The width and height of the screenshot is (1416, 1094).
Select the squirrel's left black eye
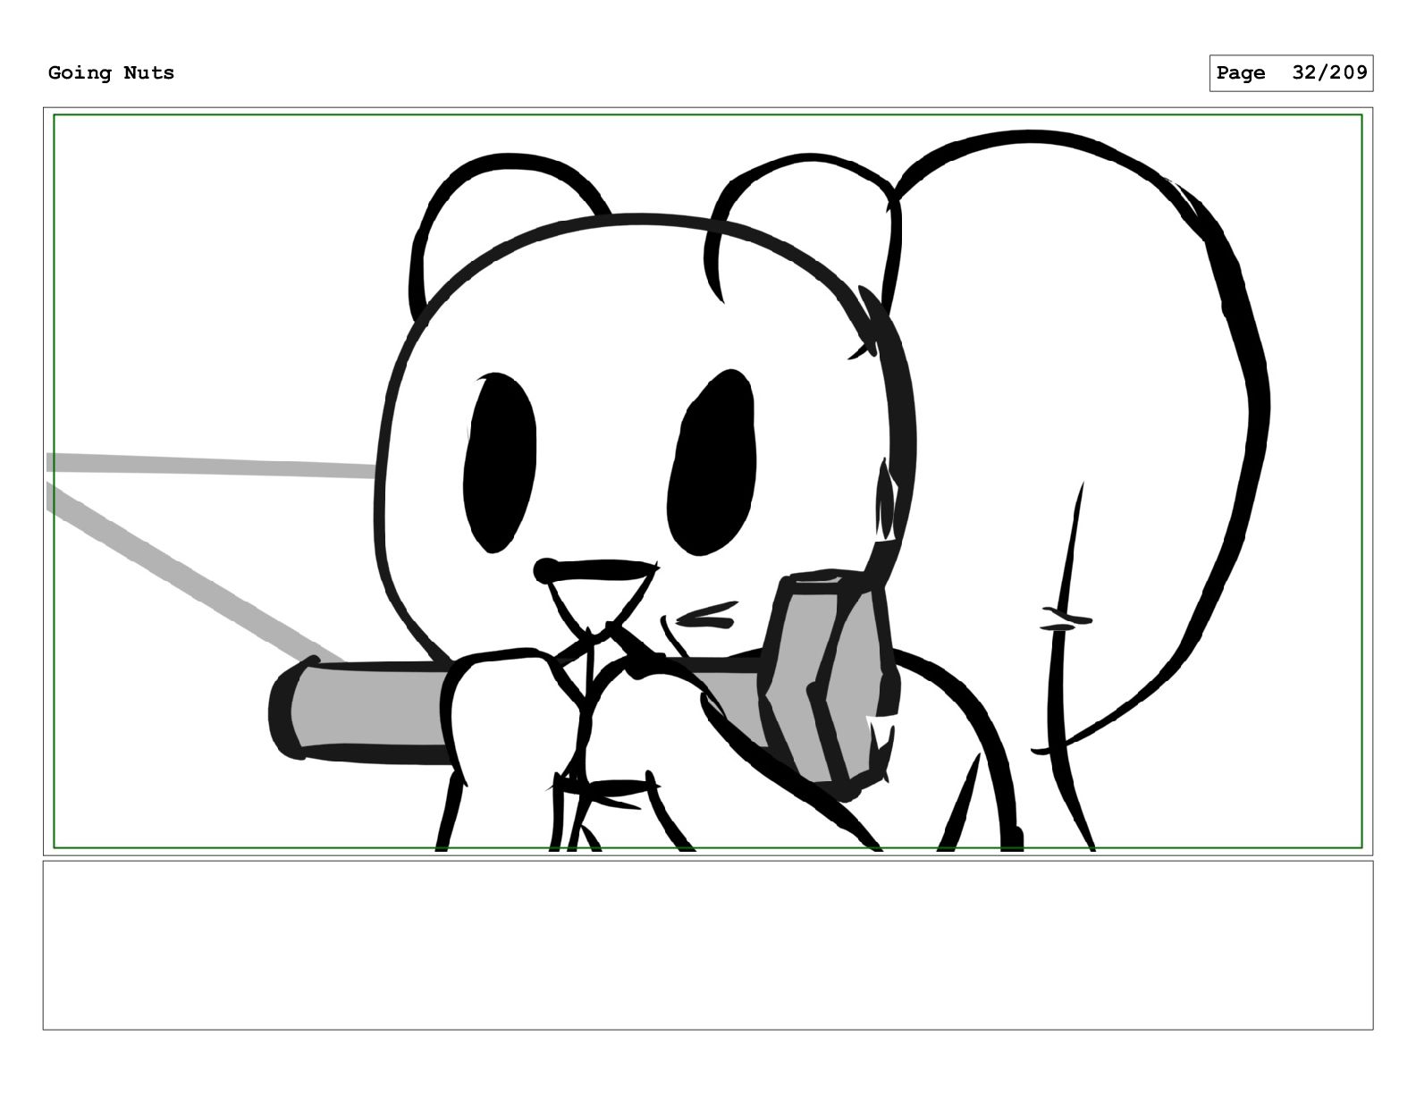(499, 463)
